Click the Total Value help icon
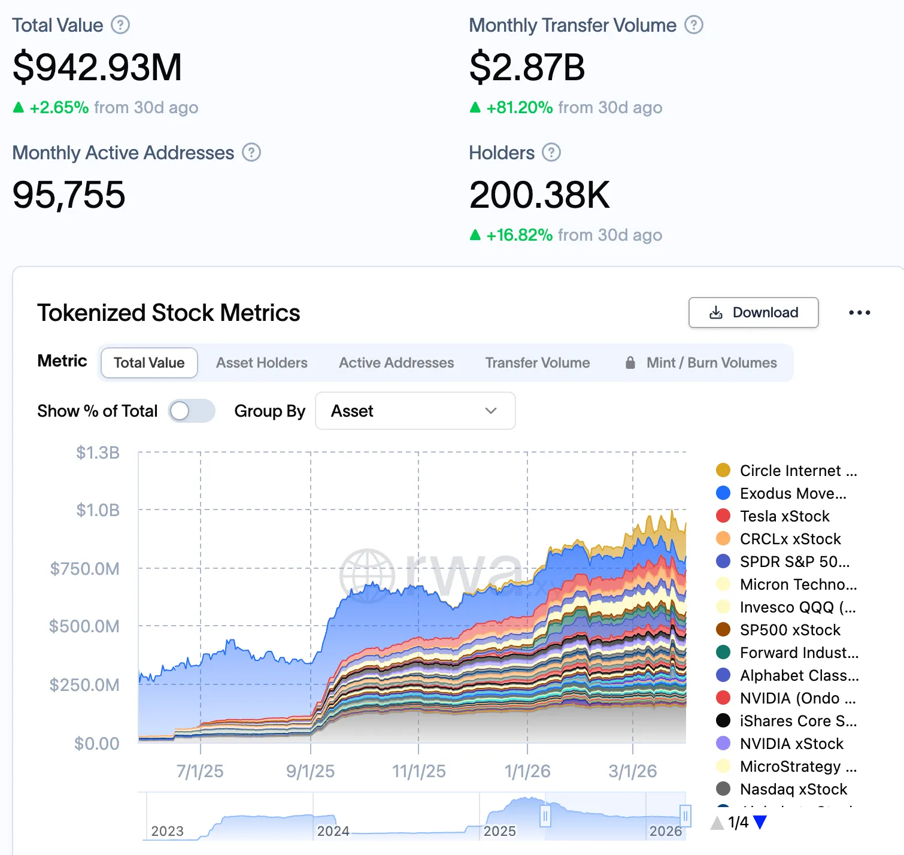Image resolution: width=904 pixels, height=855 pixels. (x=120, y=25)
